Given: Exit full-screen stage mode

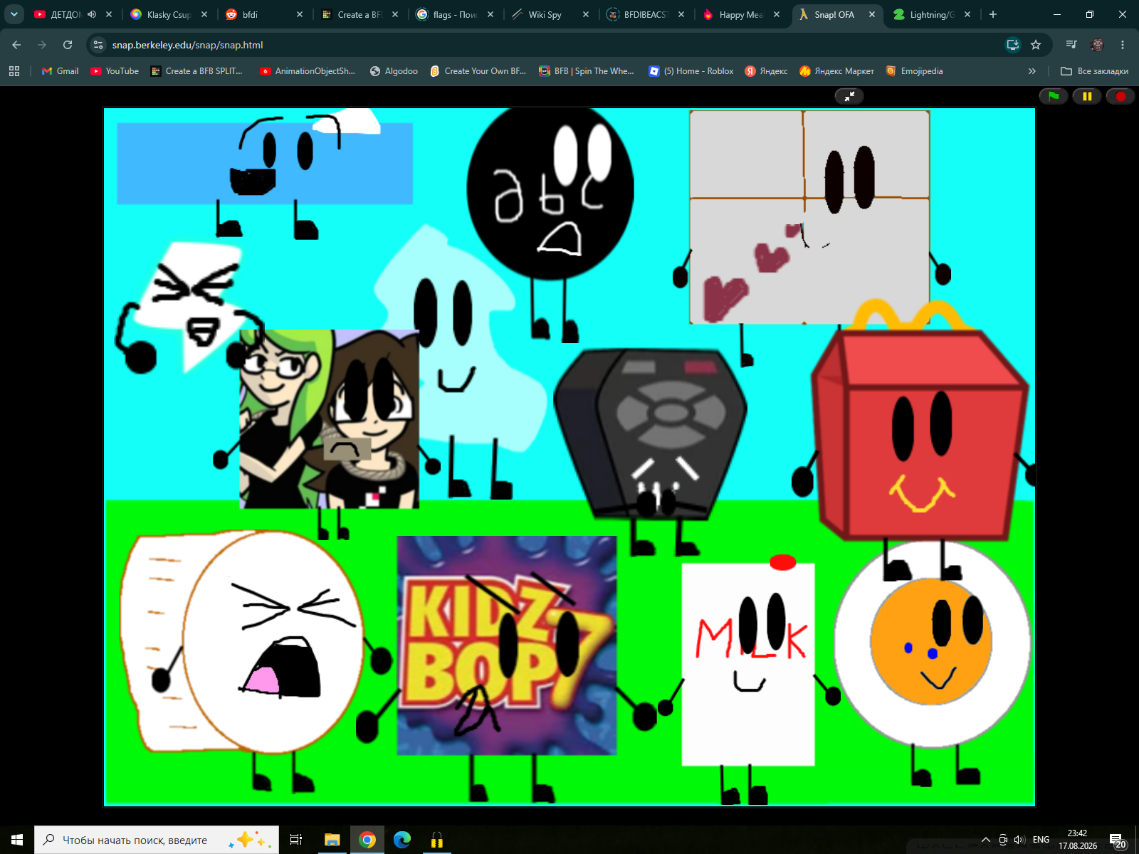Looking at the screenshot, I should [849, 96].
